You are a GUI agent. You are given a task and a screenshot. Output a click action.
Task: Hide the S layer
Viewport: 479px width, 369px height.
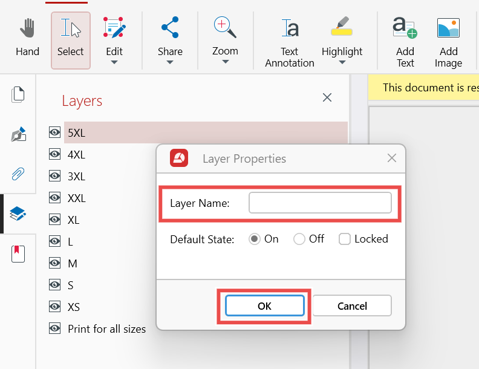click(54, 285)
